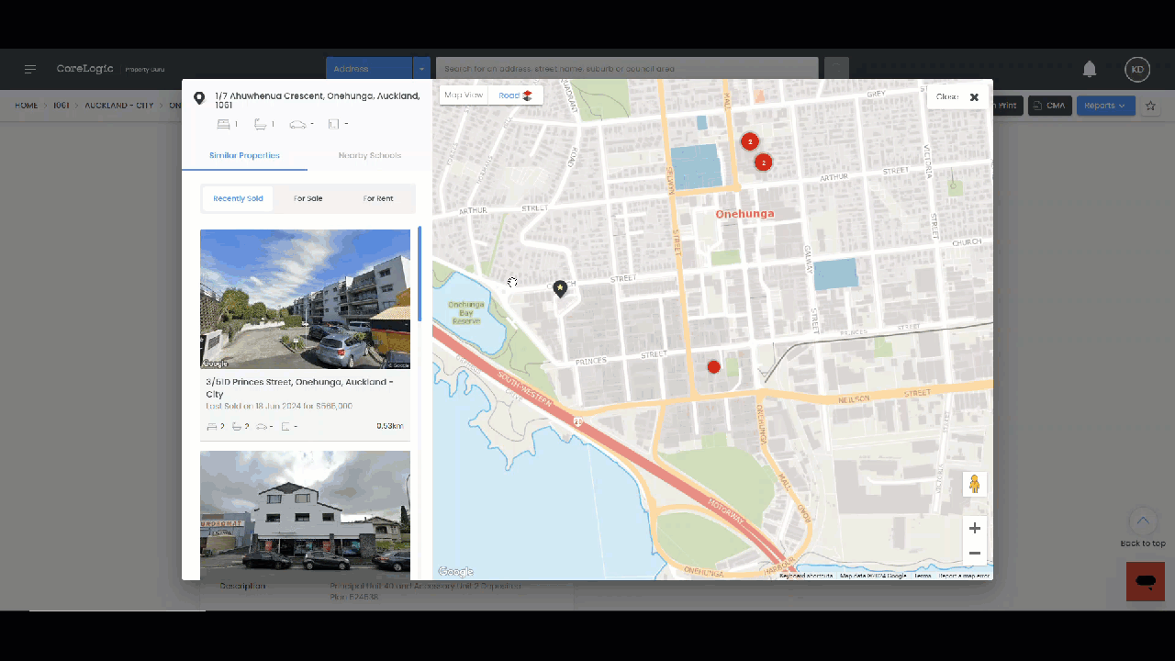This screenshot has width=1175, height=661.
Task: Click the bed icon on the Princes Street card
Action: tap(212, 426)
